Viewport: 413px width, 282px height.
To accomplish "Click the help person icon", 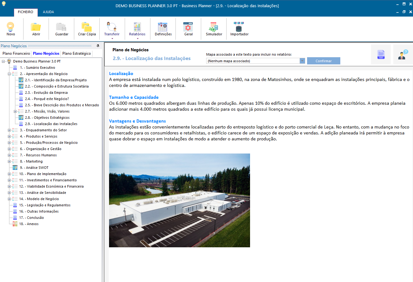I will click(403, 54).
